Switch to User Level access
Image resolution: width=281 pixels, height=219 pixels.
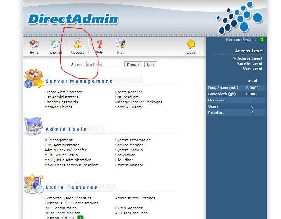pyautogui.click(x=252, y=68)
